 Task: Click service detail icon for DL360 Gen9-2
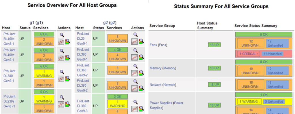pyautogui.click(x=141, y=73)
